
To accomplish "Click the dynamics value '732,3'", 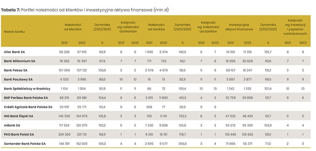I will pos(182,116).
